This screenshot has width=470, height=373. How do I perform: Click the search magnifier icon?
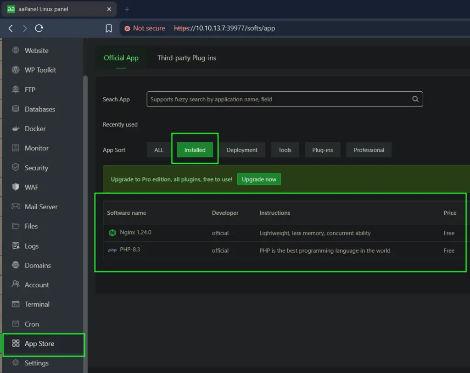pos(415,99)
